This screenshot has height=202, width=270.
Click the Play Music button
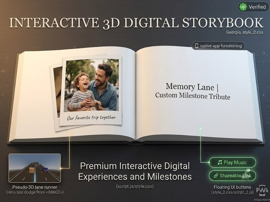[x=232, y=162]
